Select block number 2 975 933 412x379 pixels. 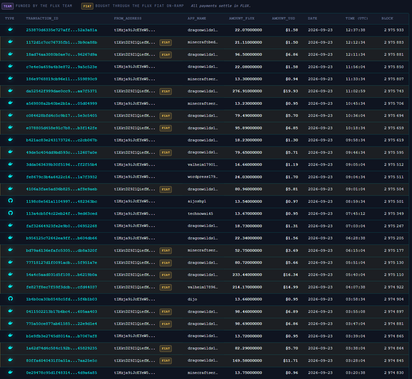pos(394,30)
